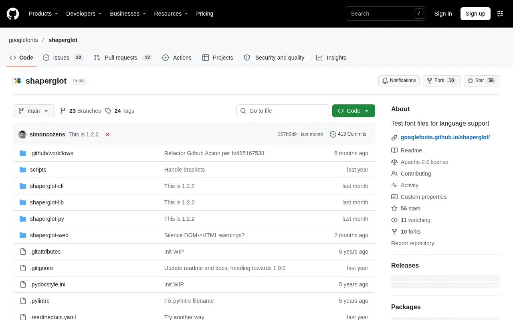
Task: Star the shaperglot repository
Action: click(482, 80)
